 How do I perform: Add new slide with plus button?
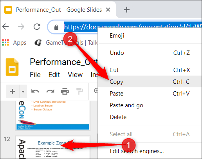[x=13, y=91]
